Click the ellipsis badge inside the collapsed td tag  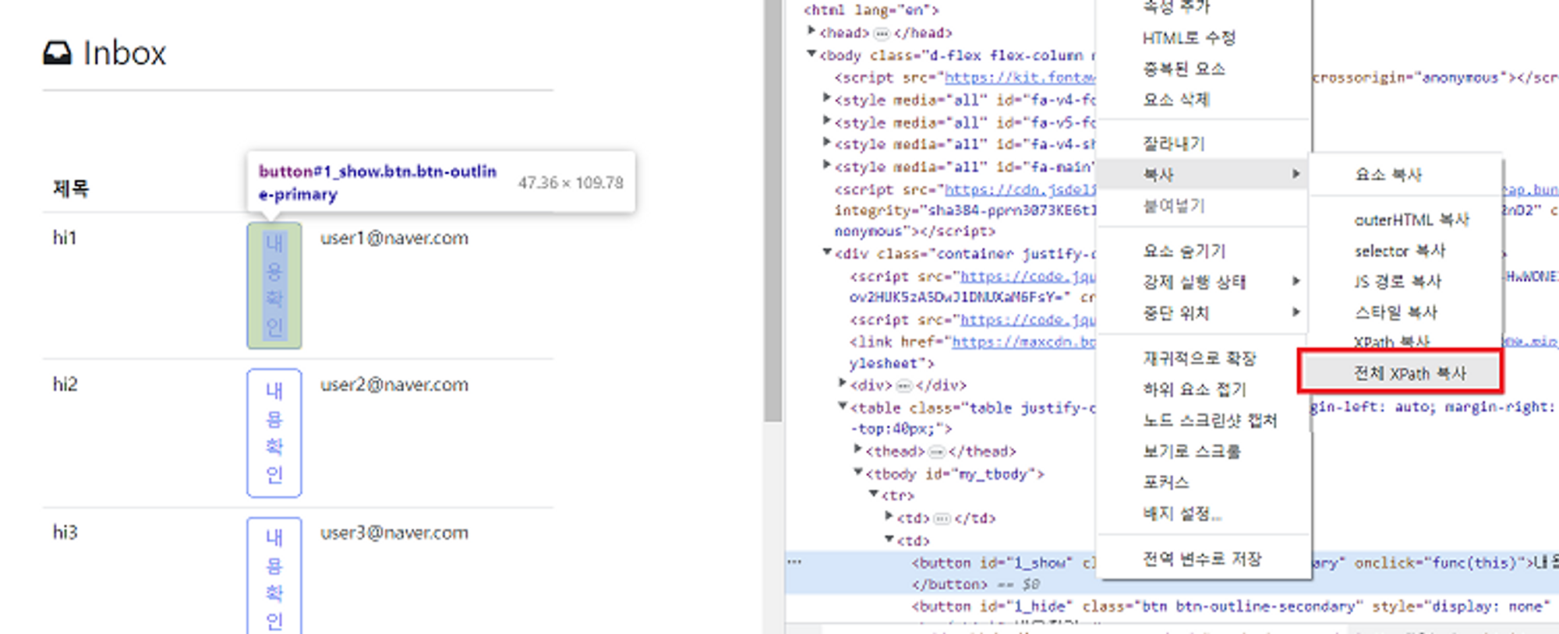tap(942, 519)
